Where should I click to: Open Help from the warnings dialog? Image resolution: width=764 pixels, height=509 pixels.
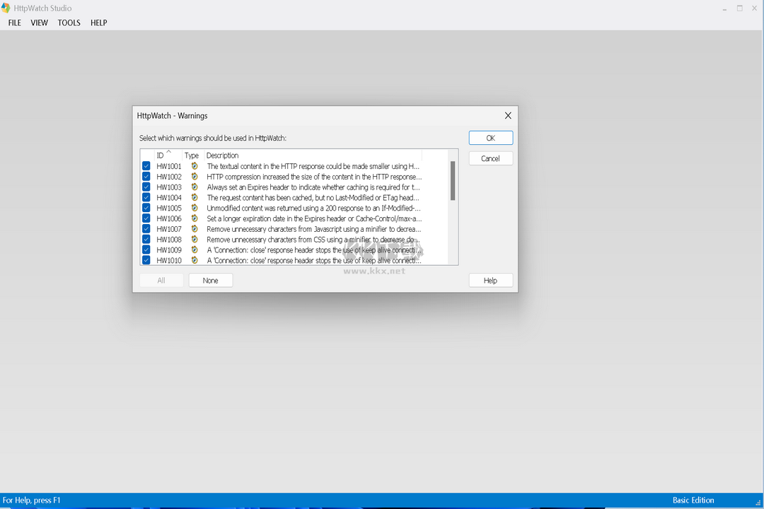490,280
